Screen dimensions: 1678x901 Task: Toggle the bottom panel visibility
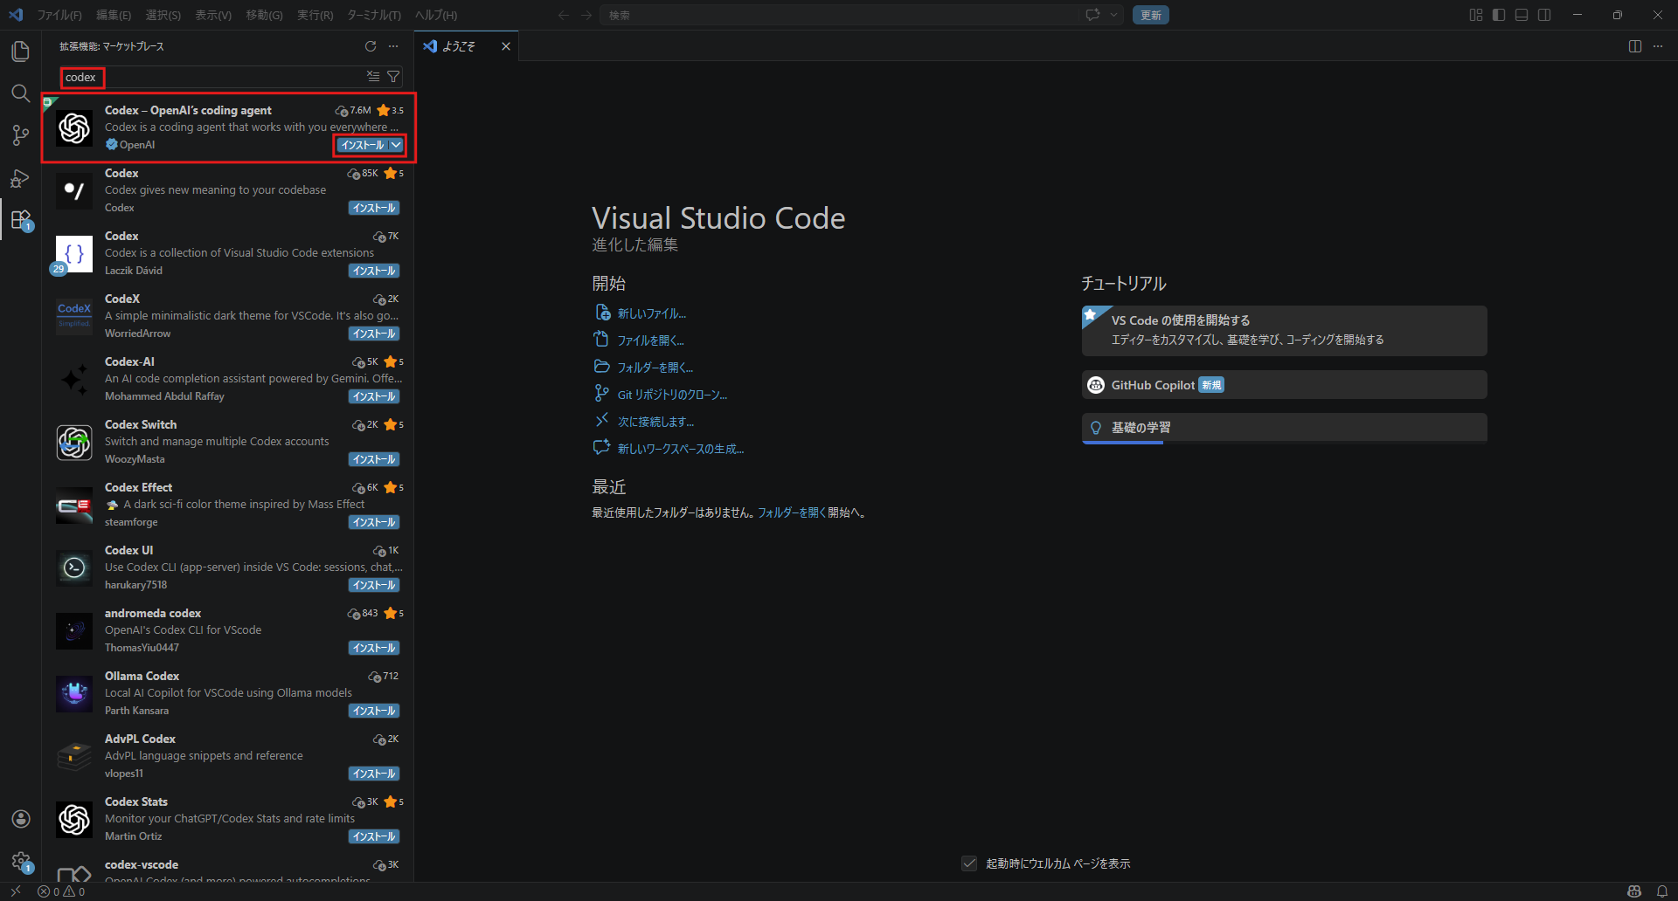[1522, 15]
